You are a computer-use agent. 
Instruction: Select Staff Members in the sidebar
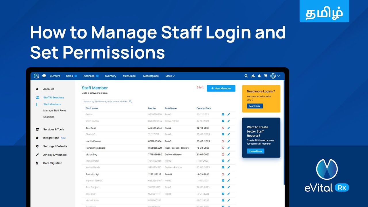pyautogui.click(x=52, y=104)
